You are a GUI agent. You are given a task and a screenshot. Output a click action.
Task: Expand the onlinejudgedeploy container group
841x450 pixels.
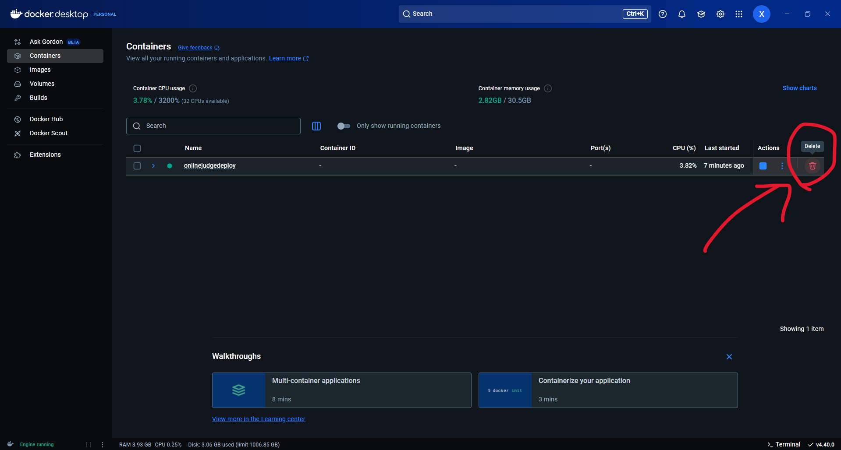[x=153, y=166]
